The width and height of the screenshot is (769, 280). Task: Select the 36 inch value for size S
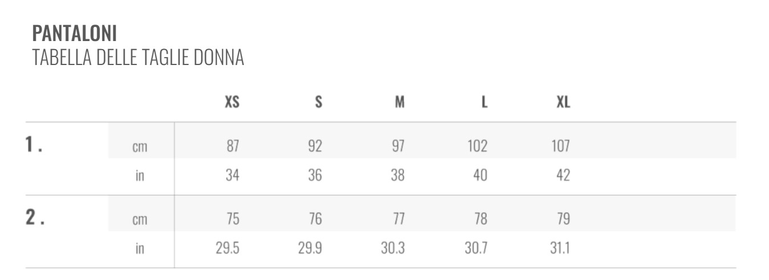point(315,175)
